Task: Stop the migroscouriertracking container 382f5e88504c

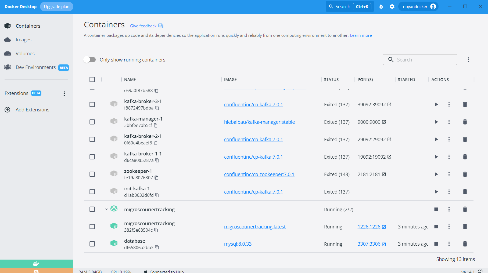Action: 436,227
